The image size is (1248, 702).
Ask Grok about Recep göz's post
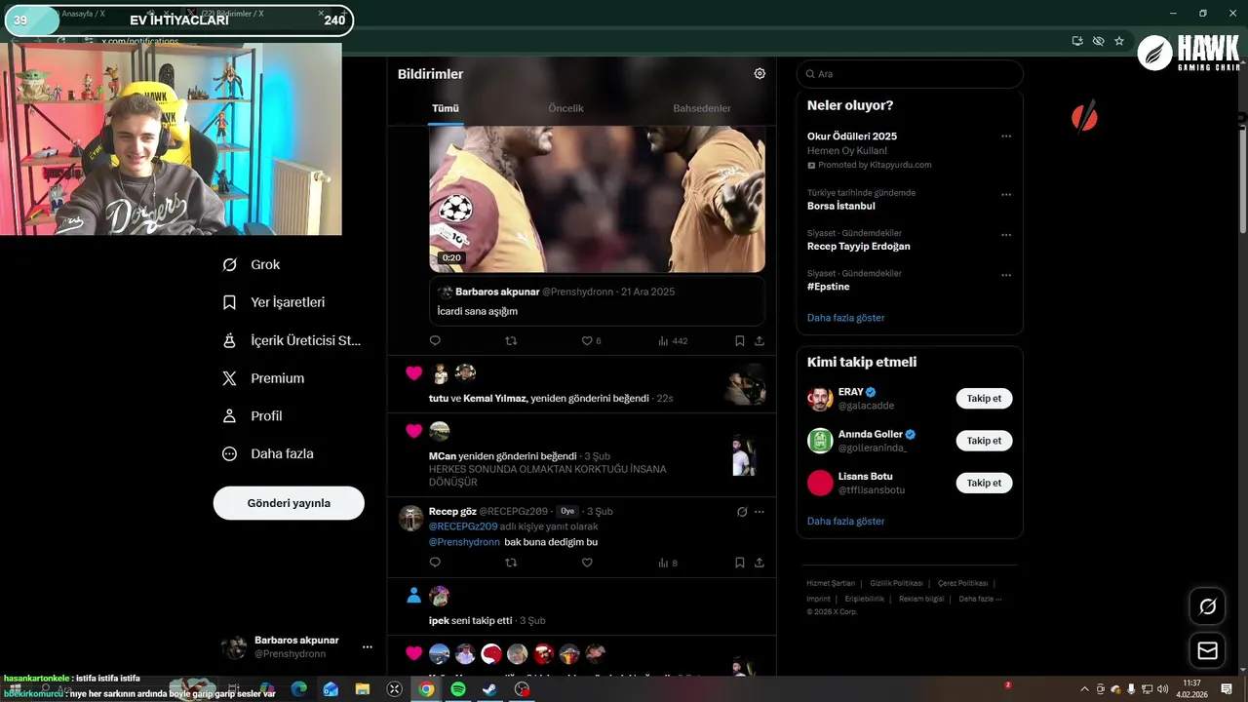(x=741, y=511)
